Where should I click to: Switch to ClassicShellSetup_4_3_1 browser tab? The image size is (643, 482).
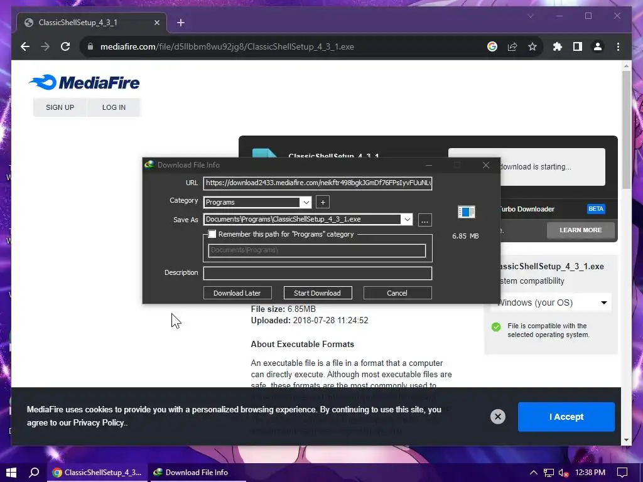click(x=92, y=23)
